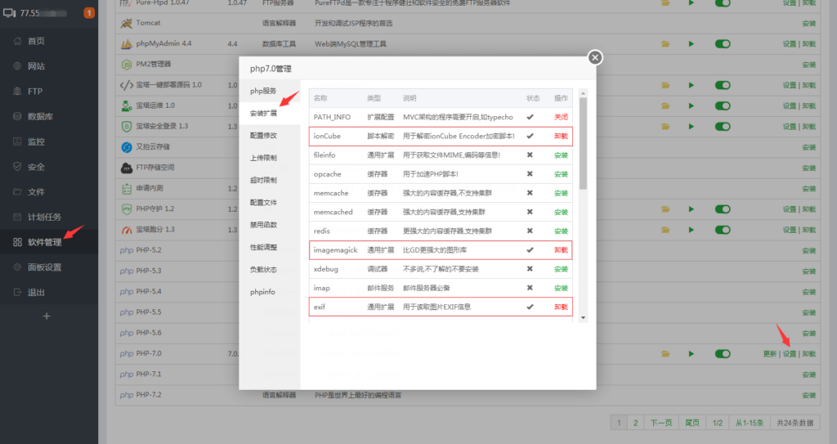The width and height of the screenshot is (837, 444).
Task: Open folder icon for PHP-7.0 row
Action: pyautogui.click(x=665, y=354)
